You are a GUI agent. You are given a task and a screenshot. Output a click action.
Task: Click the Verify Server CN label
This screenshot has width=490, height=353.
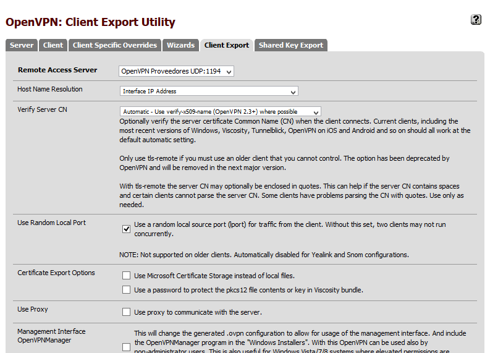click(x=42, y=109)
